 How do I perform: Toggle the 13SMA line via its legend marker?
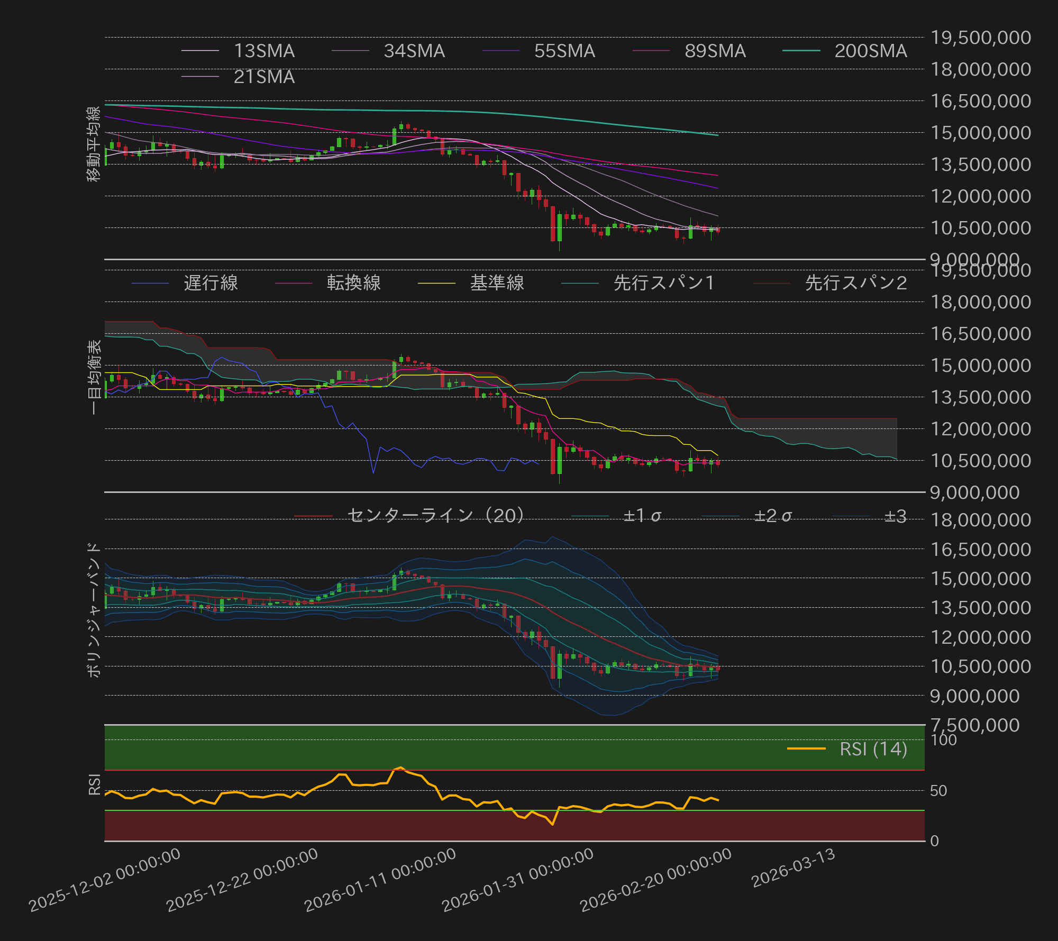199,51
